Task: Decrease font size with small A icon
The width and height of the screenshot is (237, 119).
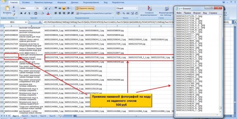Action: (x=50, y=8)
